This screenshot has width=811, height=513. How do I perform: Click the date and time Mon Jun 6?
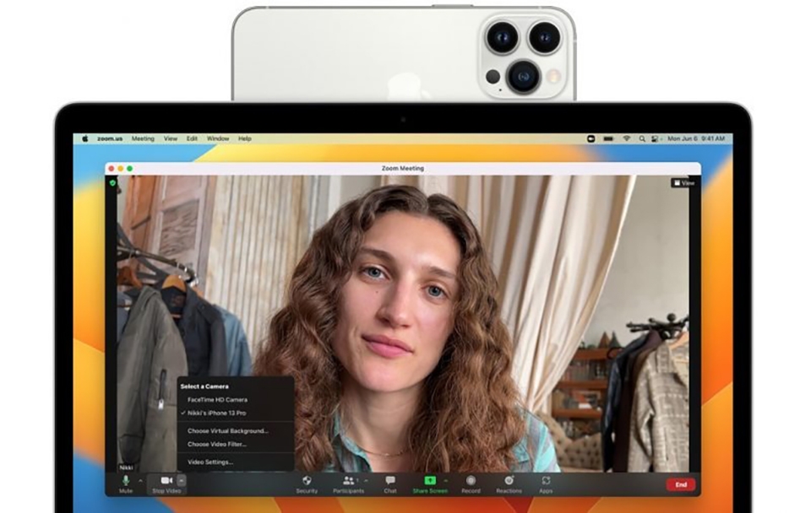click(x=695, y=138)
